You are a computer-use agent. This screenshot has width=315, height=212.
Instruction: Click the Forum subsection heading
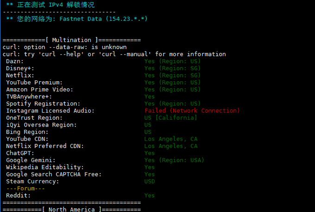tap(25, 188)
